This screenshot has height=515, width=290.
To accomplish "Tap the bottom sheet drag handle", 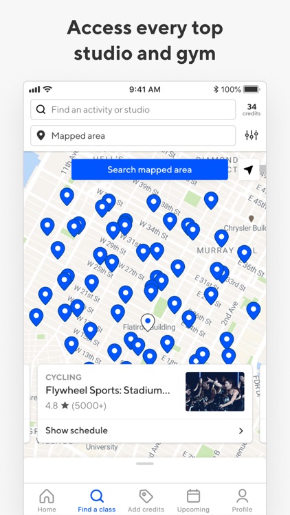I will (x=145, y=463).
